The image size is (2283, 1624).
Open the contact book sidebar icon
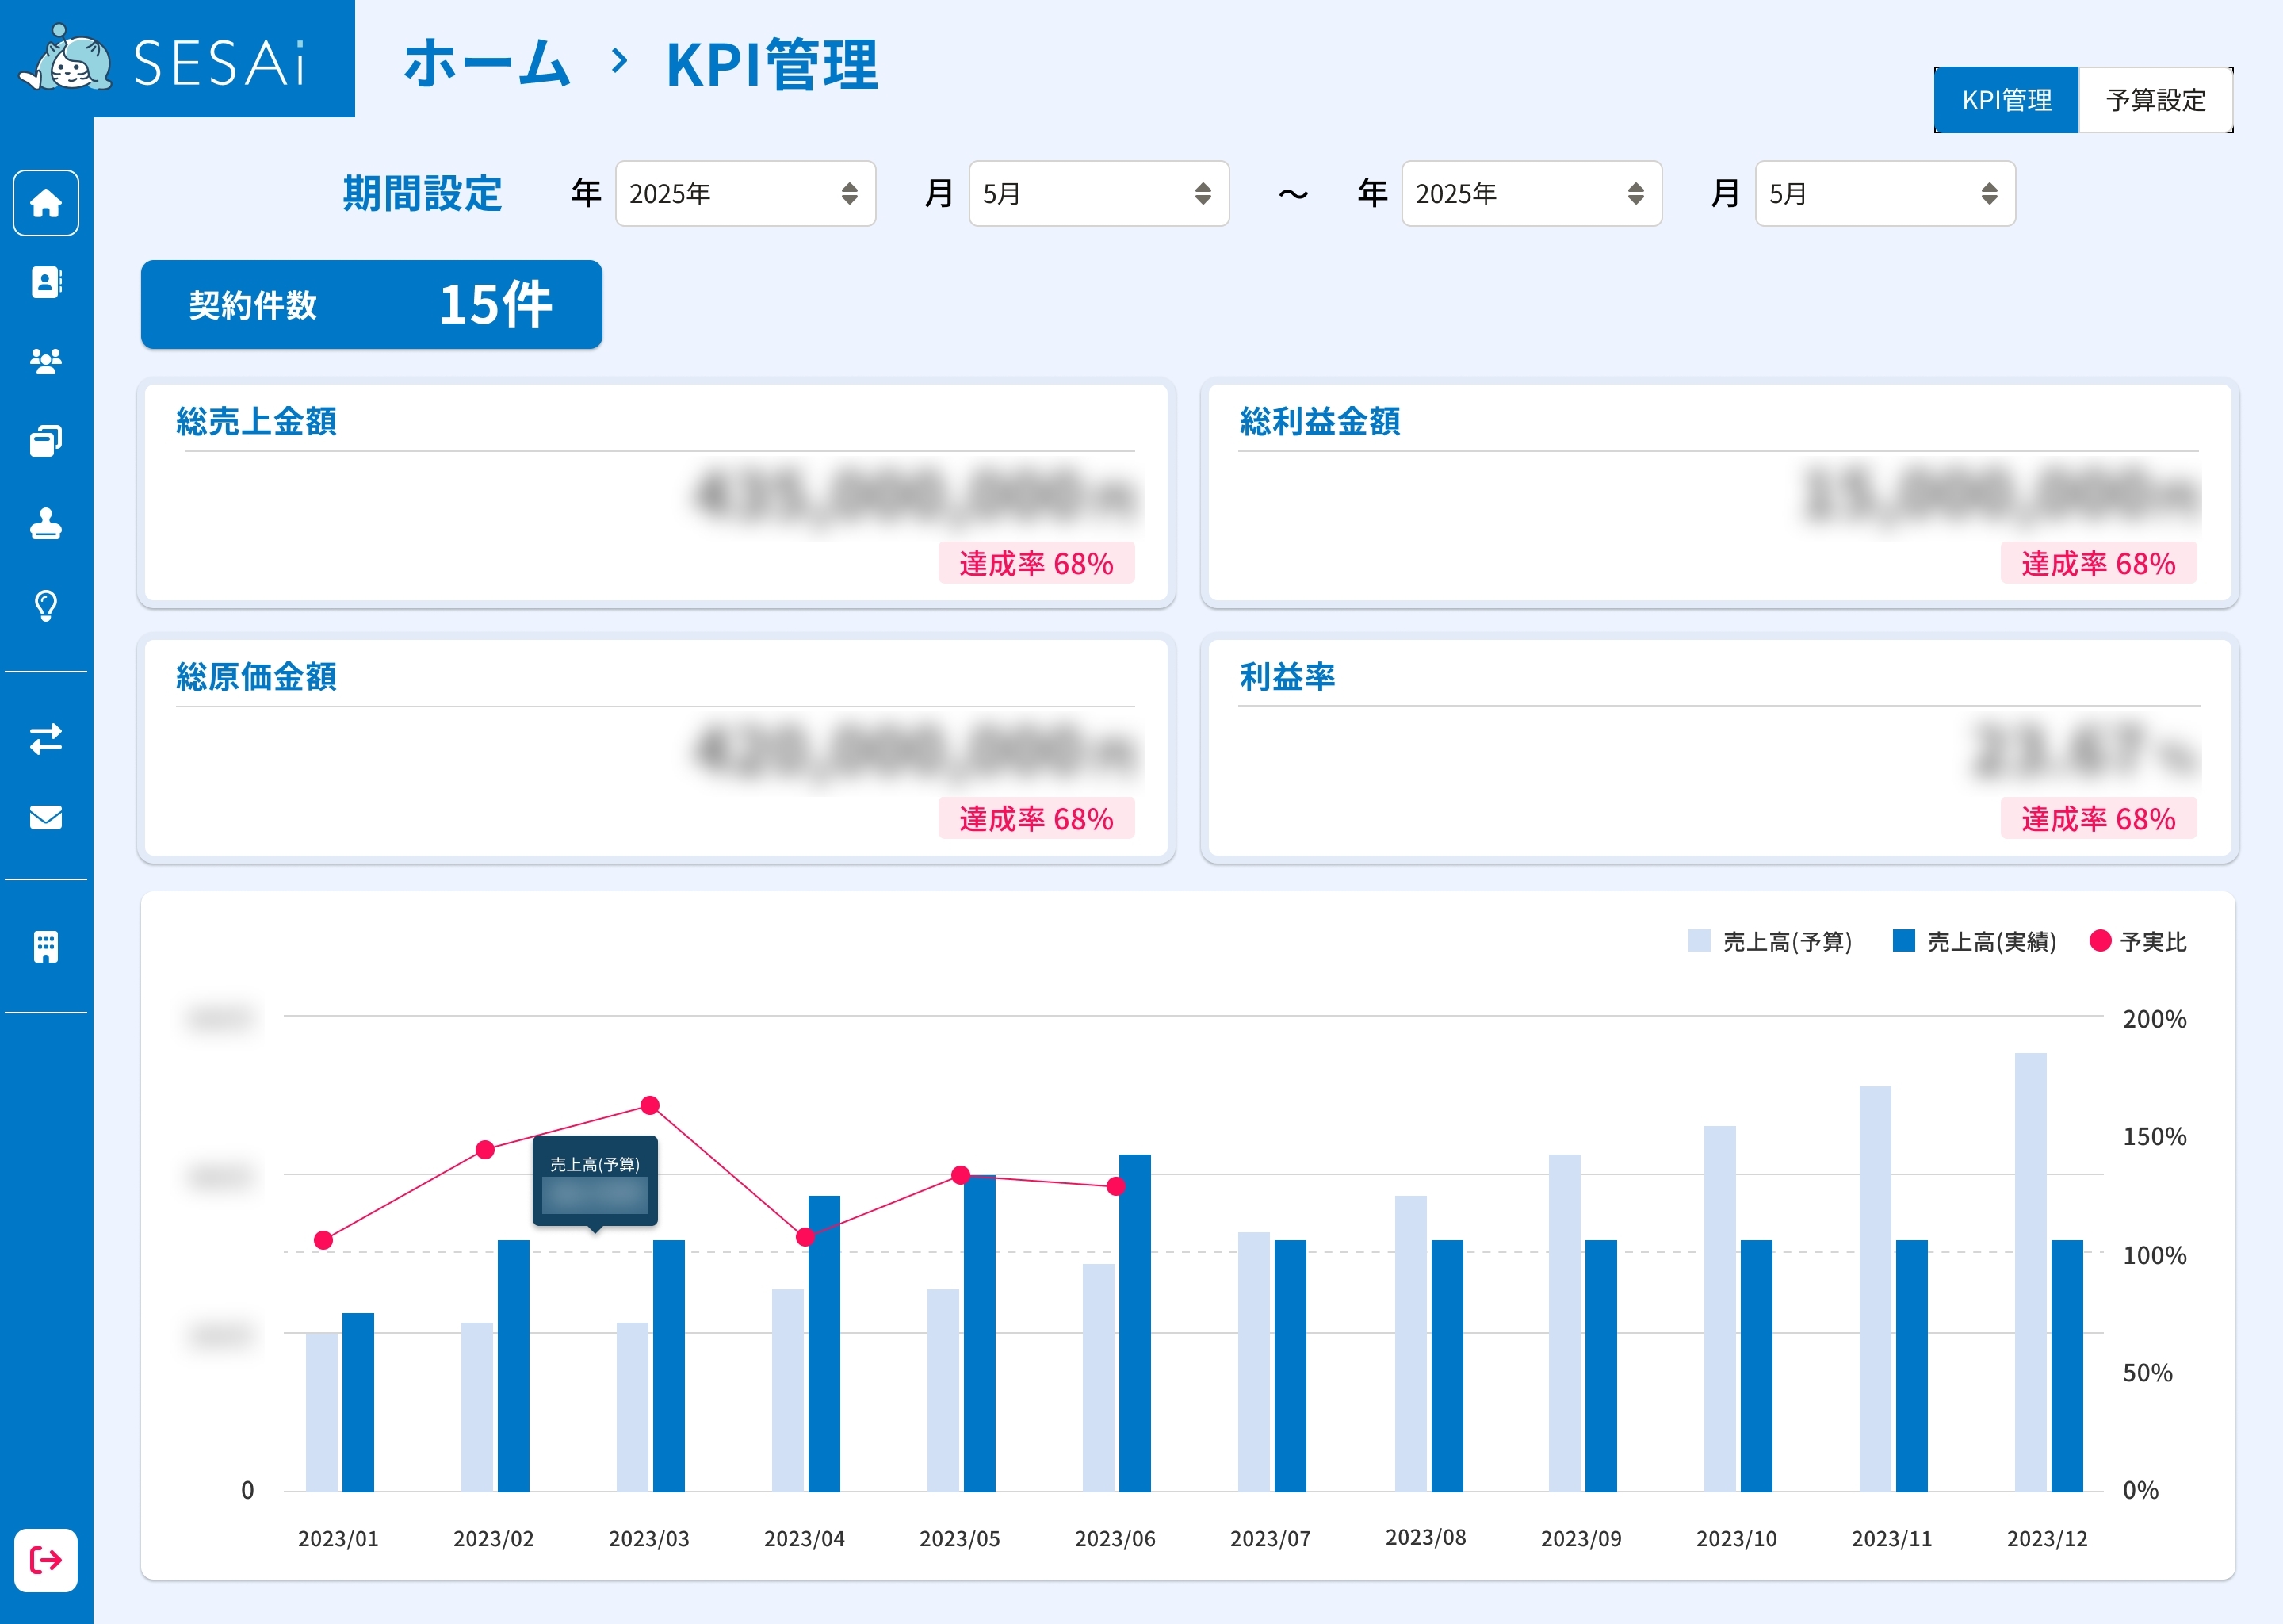point(46,283)
